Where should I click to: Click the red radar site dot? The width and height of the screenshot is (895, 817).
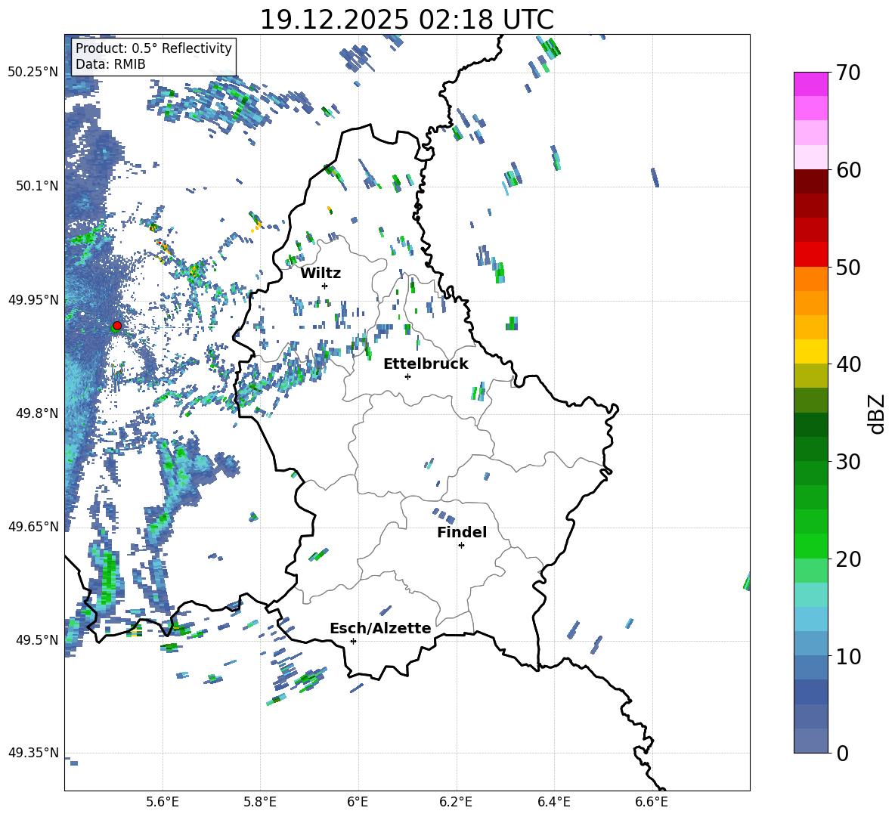pyautogui.click(x=117, y=326)
